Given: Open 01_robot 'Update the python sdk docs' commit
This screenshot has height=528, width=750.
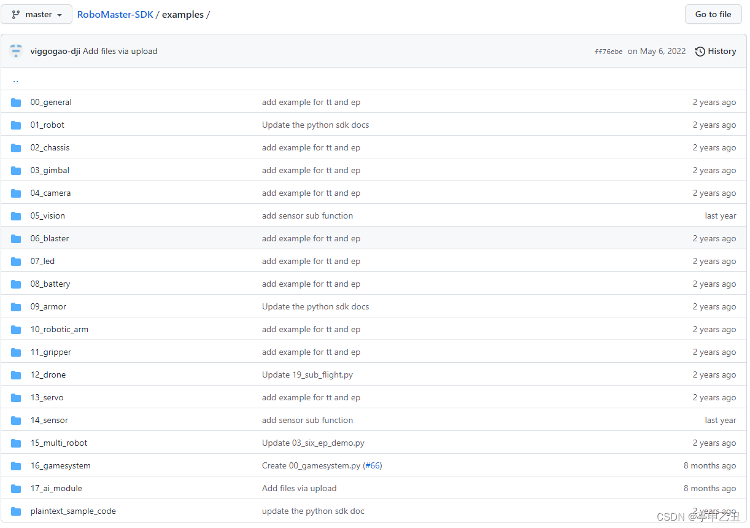Looking at the screenshot, I should click(x=315, y=125).
